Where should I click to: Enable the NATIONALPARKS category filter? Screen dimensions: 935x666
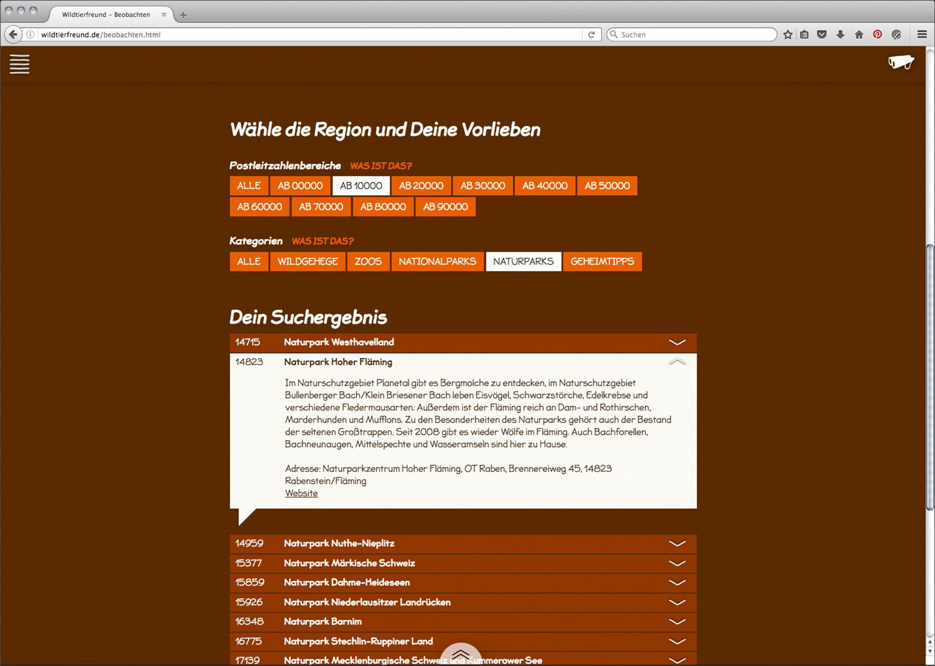point(437,261)
